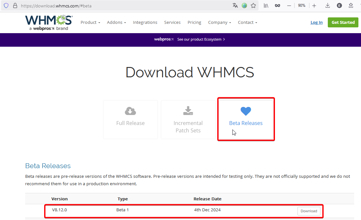Click the Beta 1 type cell
Viewport: 361px width, 220px height.
coord(122,210)
